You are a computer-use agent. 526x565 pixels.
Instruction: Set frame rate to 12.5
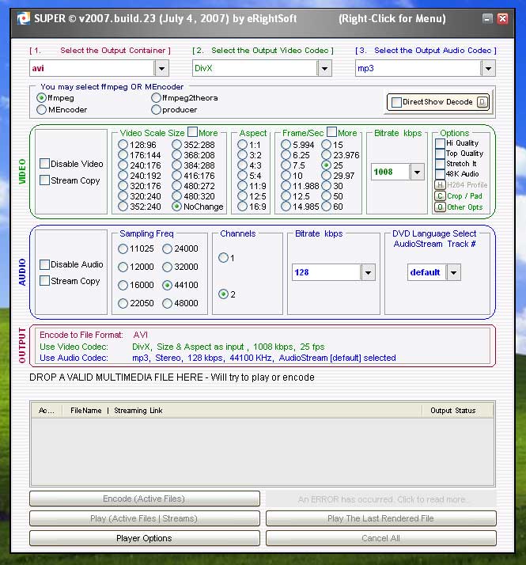click(x=286, y=196)
